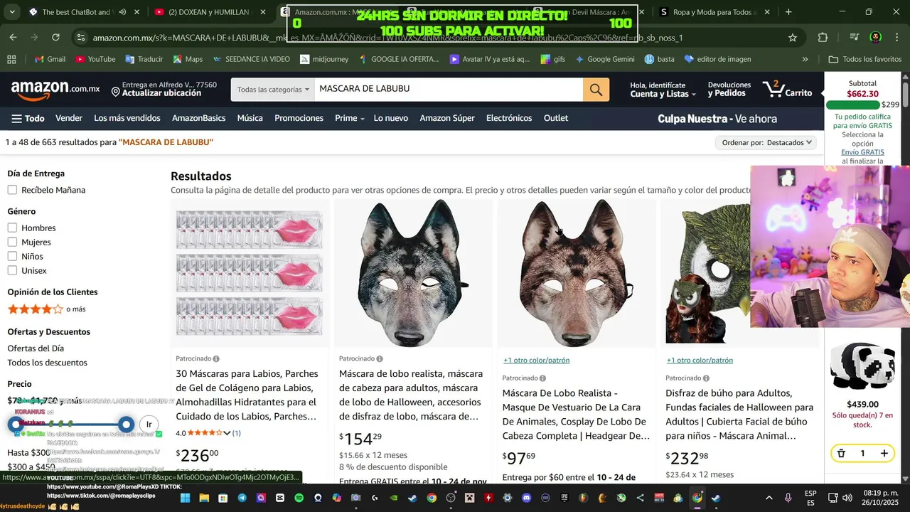Check the Niños gender filter
Image resolution: width=910 pixels, height=512 pixels.
click(12, 256)
